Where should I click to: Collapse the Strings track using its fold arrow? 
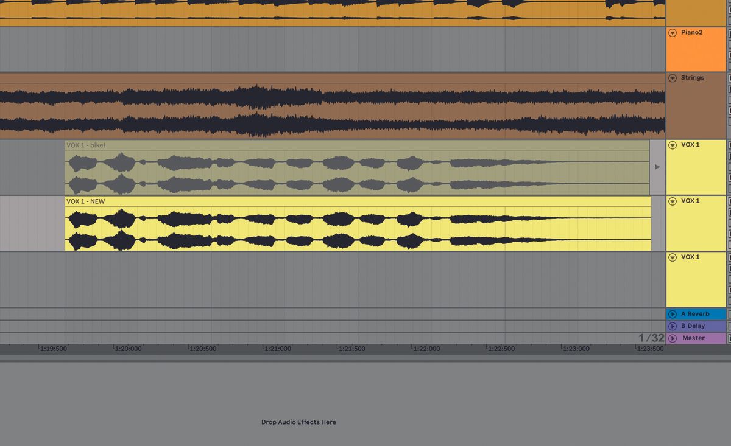pos(673,78)
